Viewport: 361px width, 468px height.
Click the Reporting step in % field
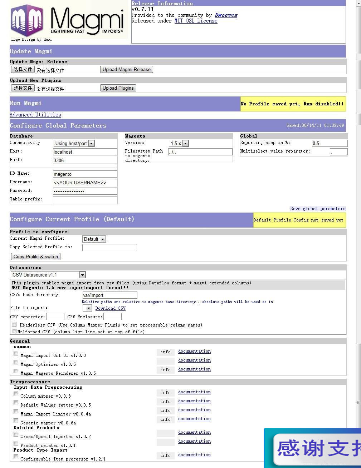[x=330, y=143]
